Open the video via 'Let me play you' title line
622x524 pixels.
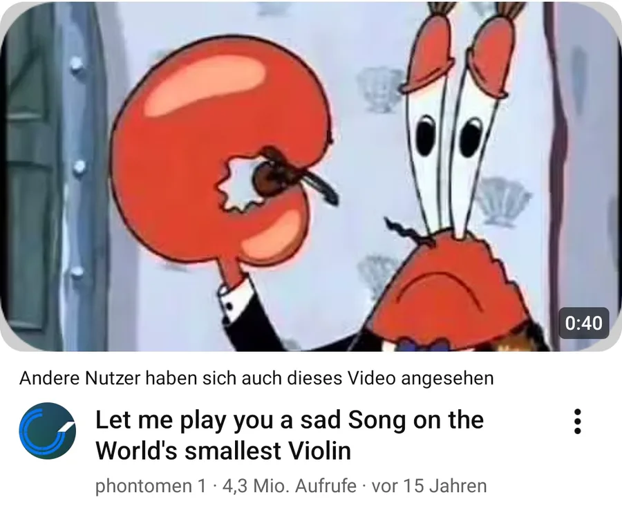pos(289,420)
